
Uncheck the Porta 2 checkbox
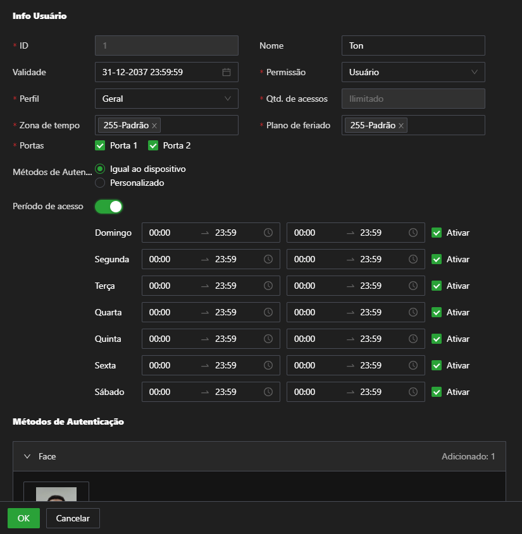(x=152, y=145)
